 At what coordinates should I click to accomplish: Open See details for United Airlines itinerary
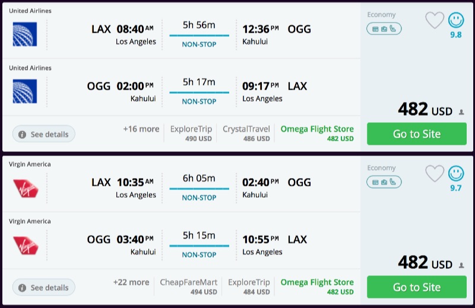[x=44, y=135]
